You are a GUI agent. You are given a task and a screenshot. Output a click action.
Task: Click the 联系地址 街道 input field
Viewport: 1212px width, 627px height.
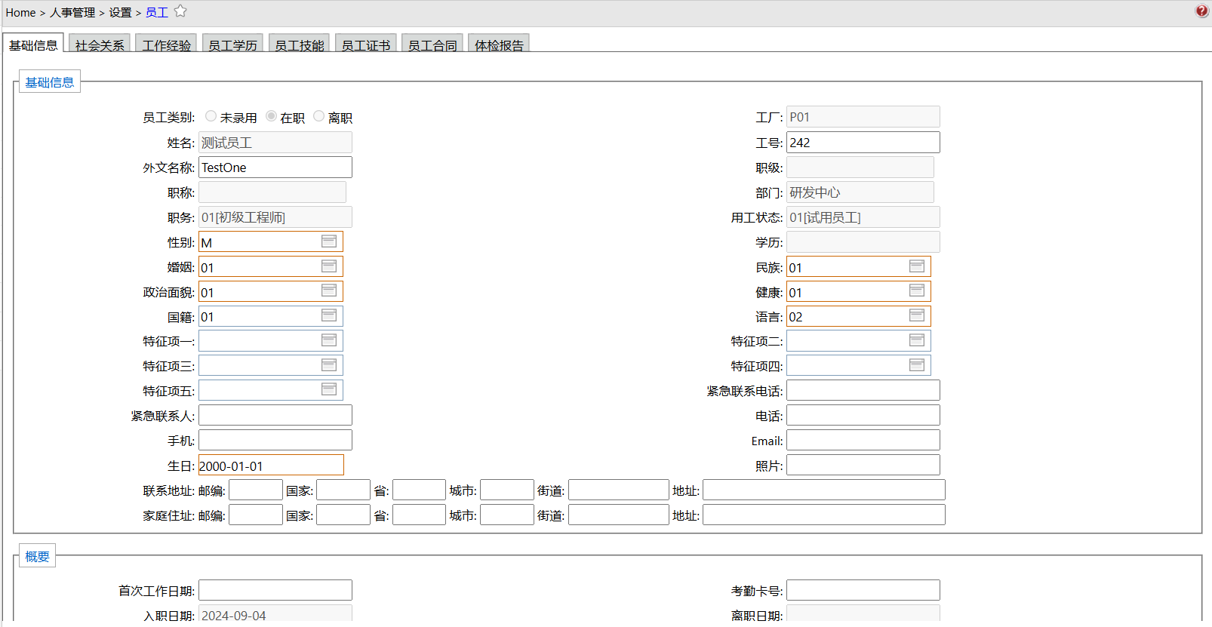pos(619,490)
